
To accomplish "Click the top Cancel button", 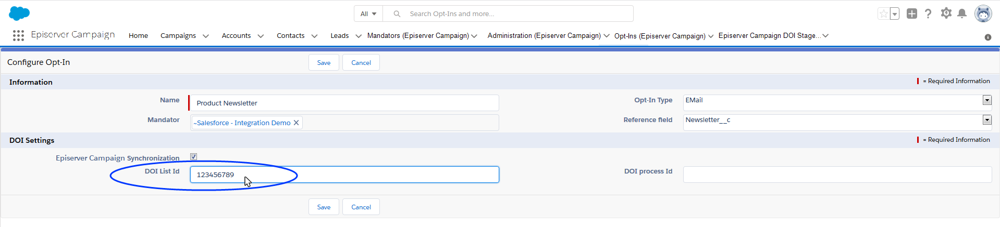I will tap(361, 62).
